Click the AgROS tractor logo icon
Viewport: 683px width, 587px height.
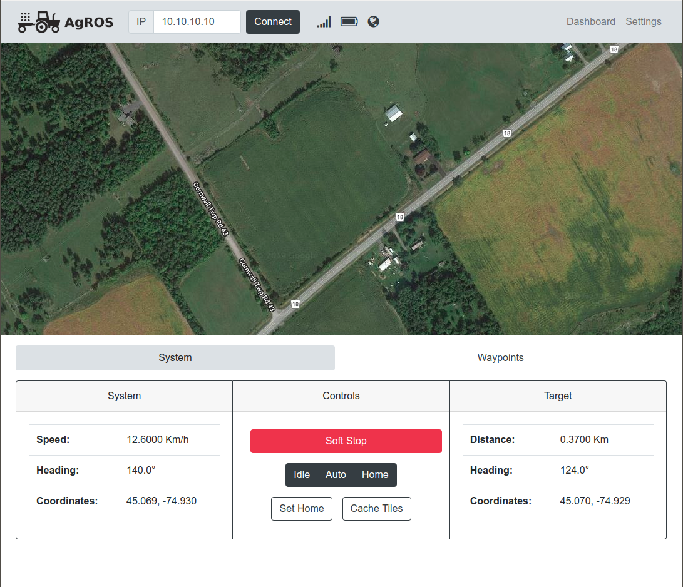[x=39, y=22]
